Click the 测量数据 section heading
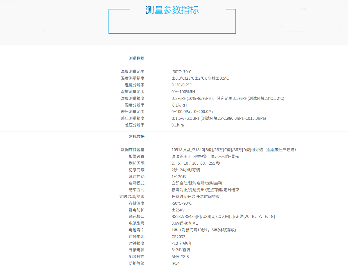The height and width of the screenshot is (265, 348). (x=137, y=58)
